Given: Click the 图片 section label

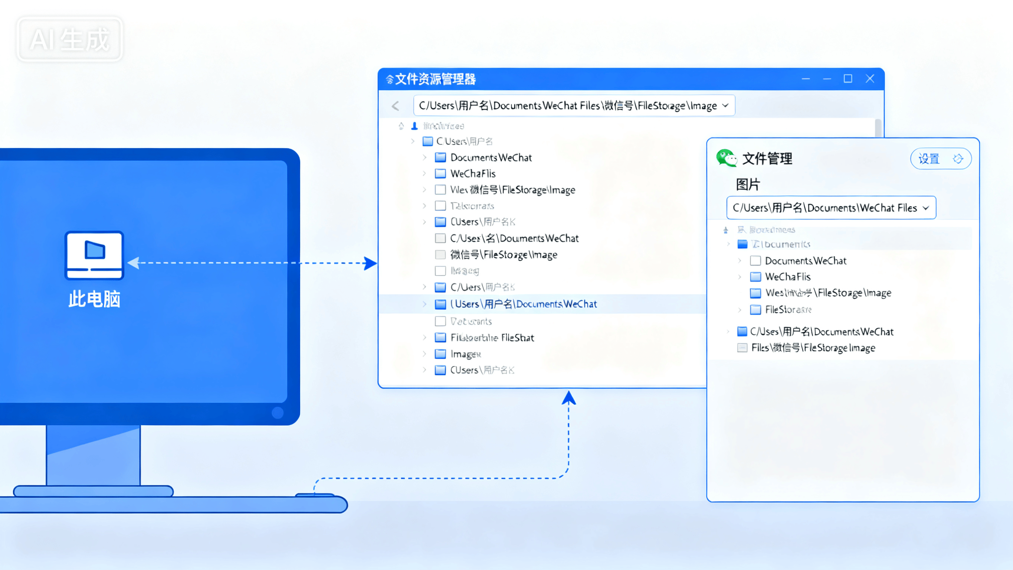Looking at the screenshot, I should pos(748,184).
